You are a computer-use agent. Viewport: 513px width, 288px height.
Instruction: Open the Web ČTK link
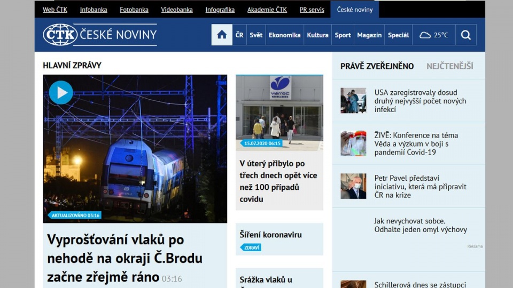(x=55, y=10)
